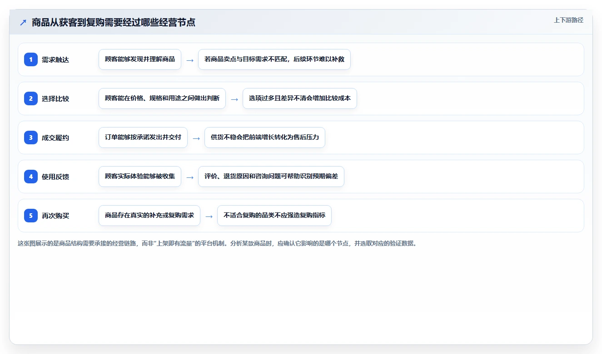The height and width of the screenshot is (354, 602).
Task: Open the 顾客能够发现并理解商品 chip
Action: [140, 59]
